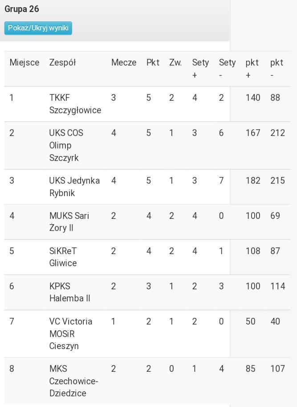Open VC Victoria MOSiR Cieszyn entry
This screenshot has width=297, height=407.
click(71, 333)
